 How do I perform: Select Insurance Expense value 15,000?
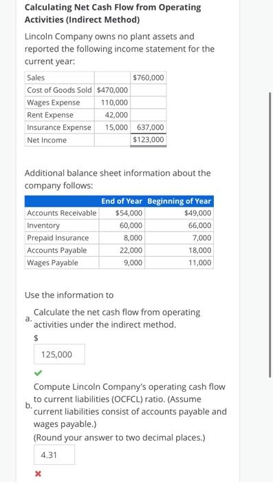(x=116, y=127)
